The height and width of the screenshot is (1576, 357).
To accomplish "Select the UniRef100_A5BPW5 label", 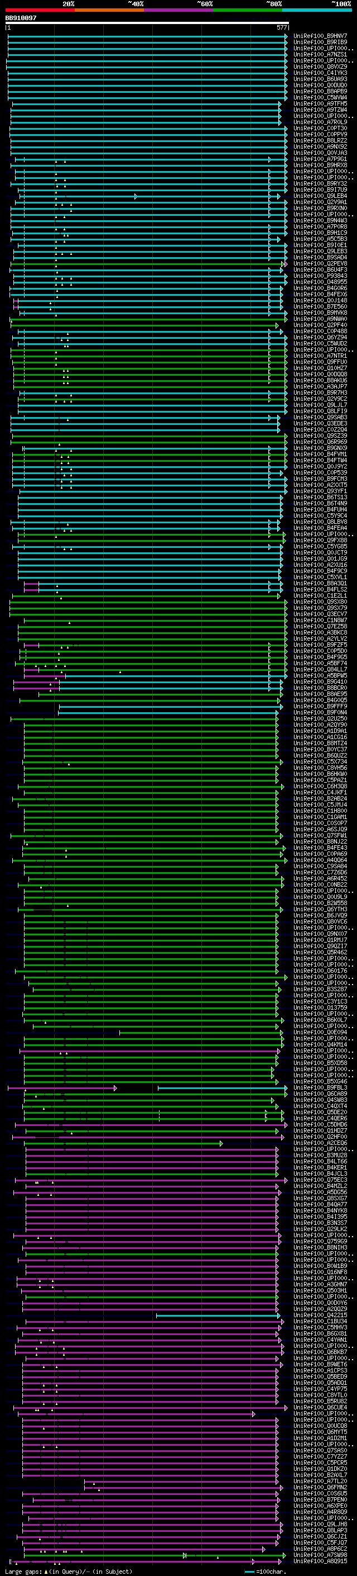I will click(320, 675).
